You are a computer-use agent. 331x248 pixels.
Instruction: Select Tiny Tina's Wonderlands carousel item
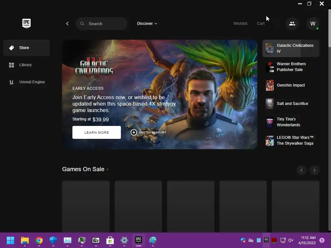tap(291, 122)
